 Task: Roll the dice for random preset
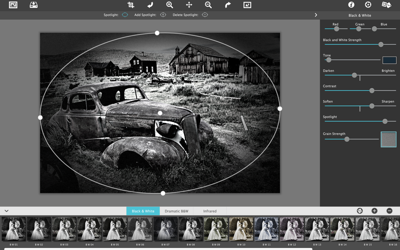point(386,5)
